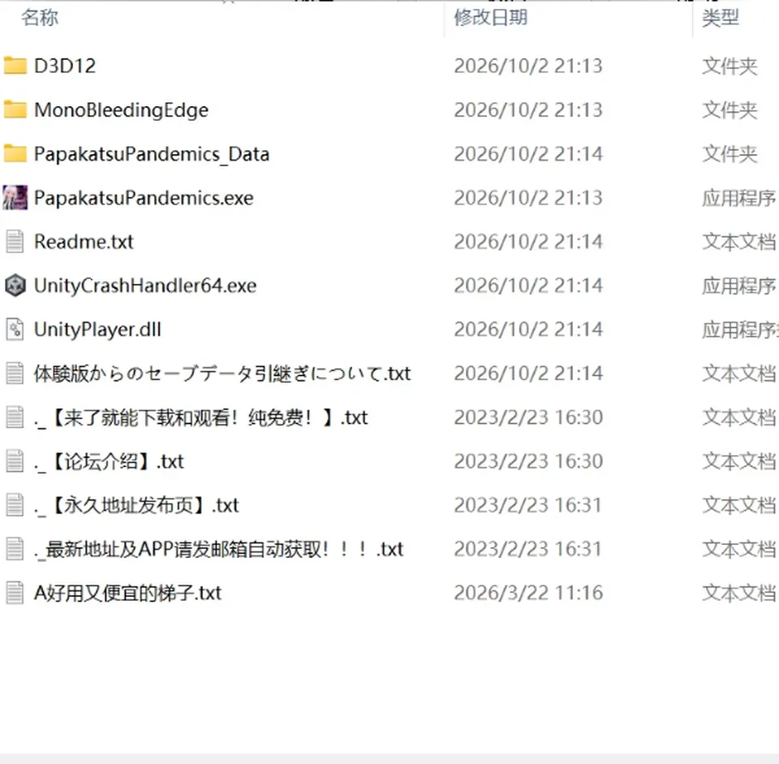Select the file name A好用又便宜的梯子.txt
The width and height of the screenshot is (779, 764).
[127, 593]
